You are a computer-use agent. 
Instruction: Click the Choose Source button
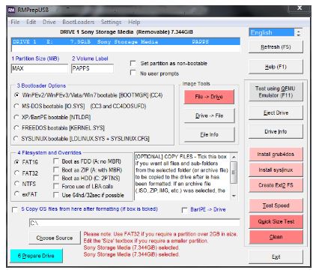[55, 238]
